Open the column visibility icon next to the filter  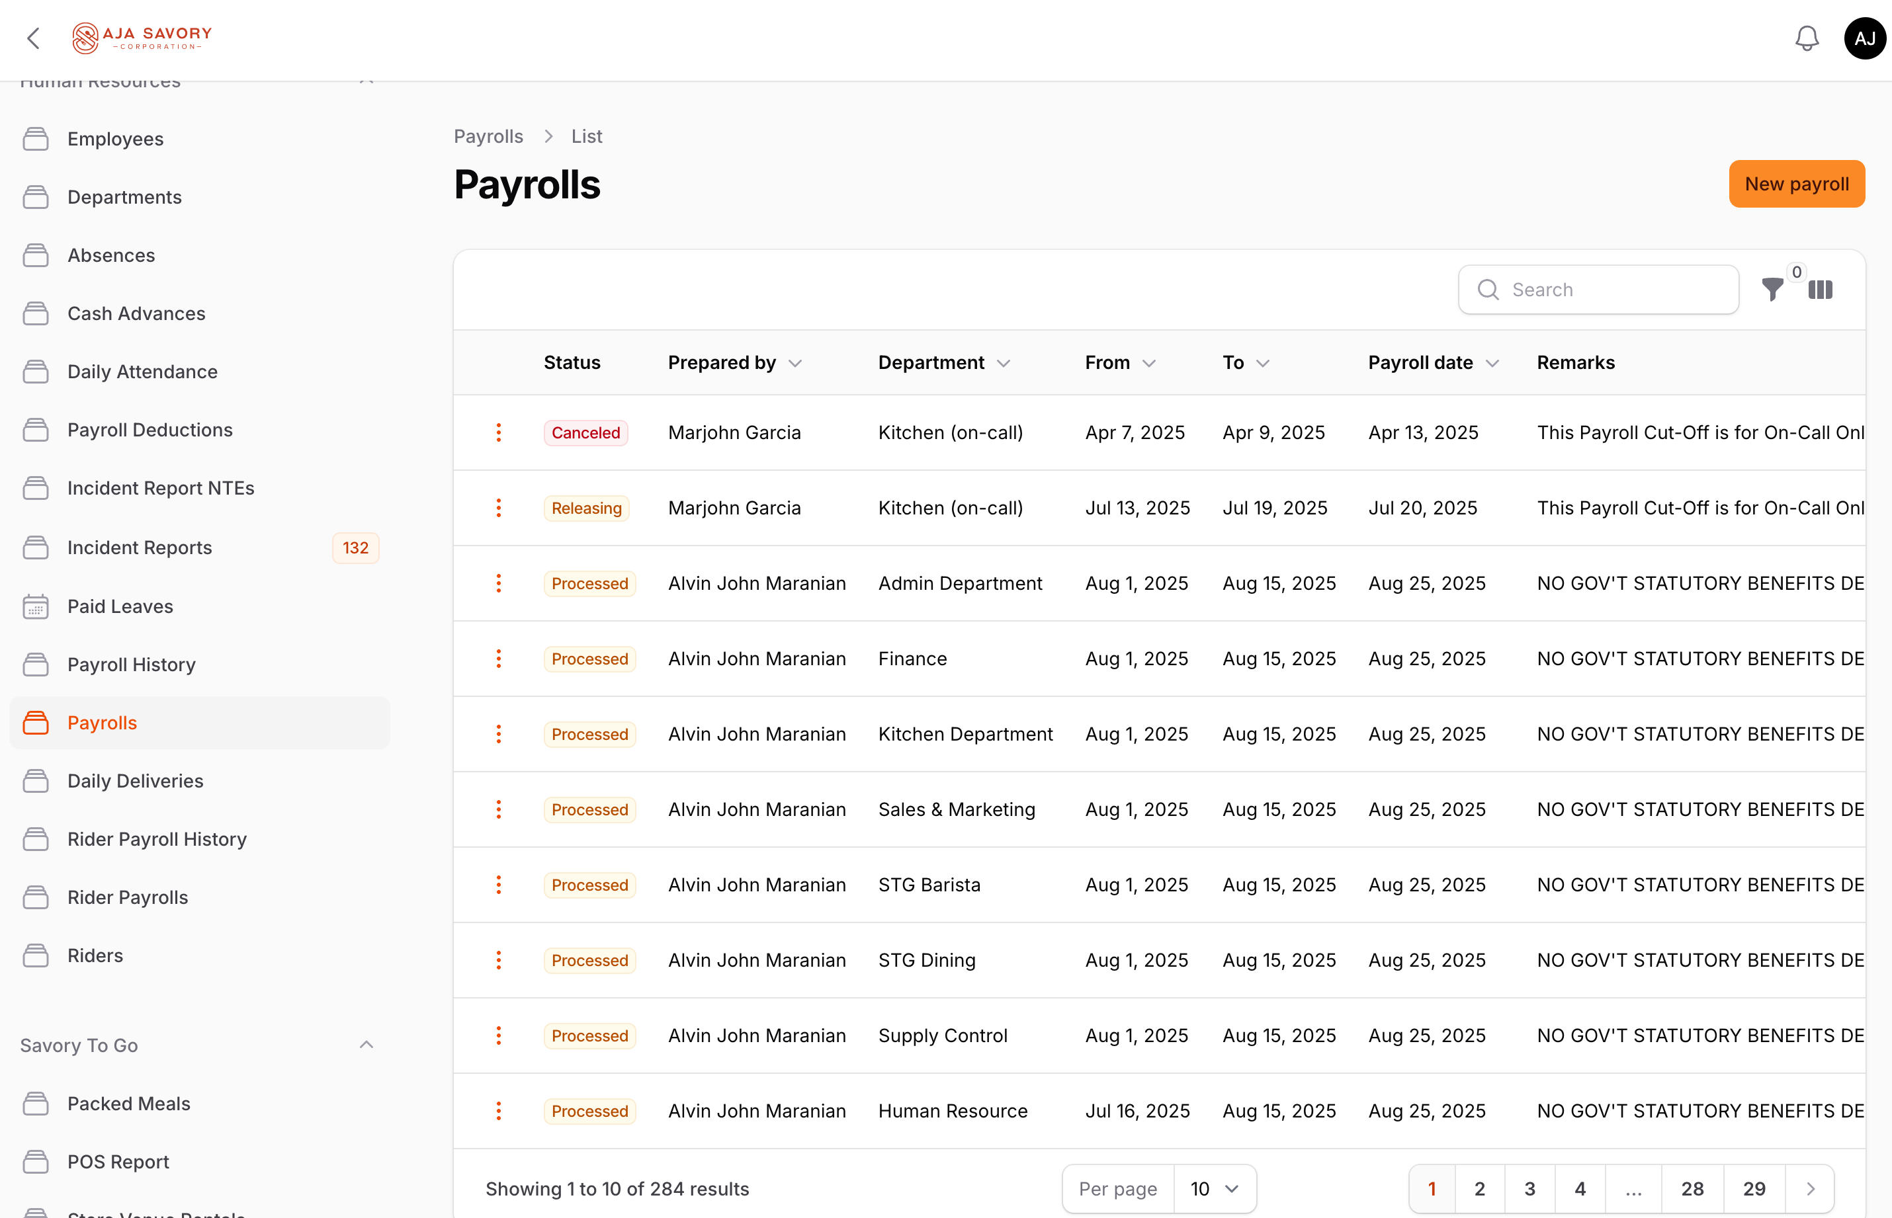[1820, 290]
